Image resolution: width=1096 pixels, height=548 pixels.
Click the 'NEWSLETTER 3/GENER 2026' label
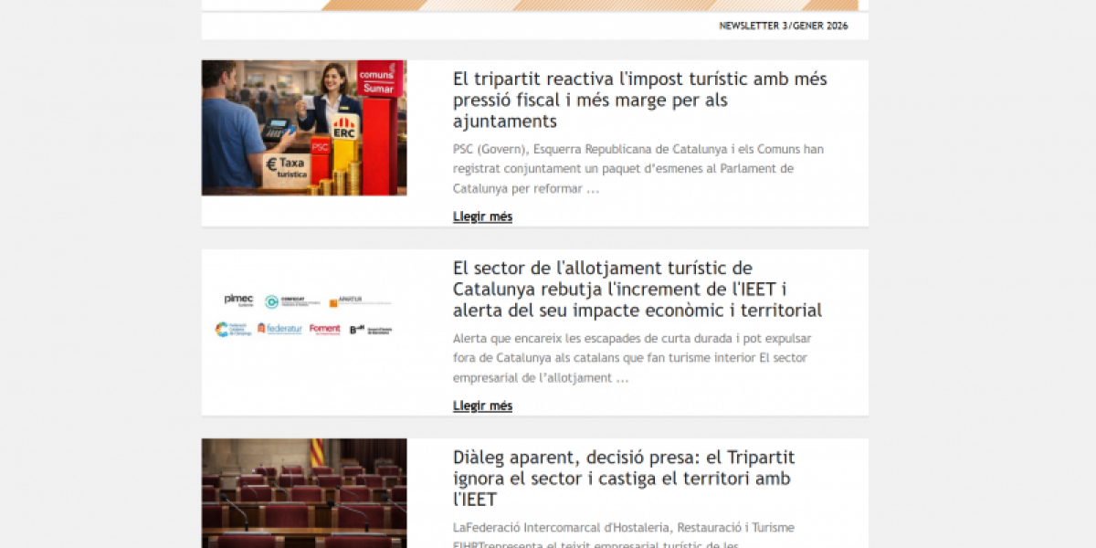tap(783, 26)
